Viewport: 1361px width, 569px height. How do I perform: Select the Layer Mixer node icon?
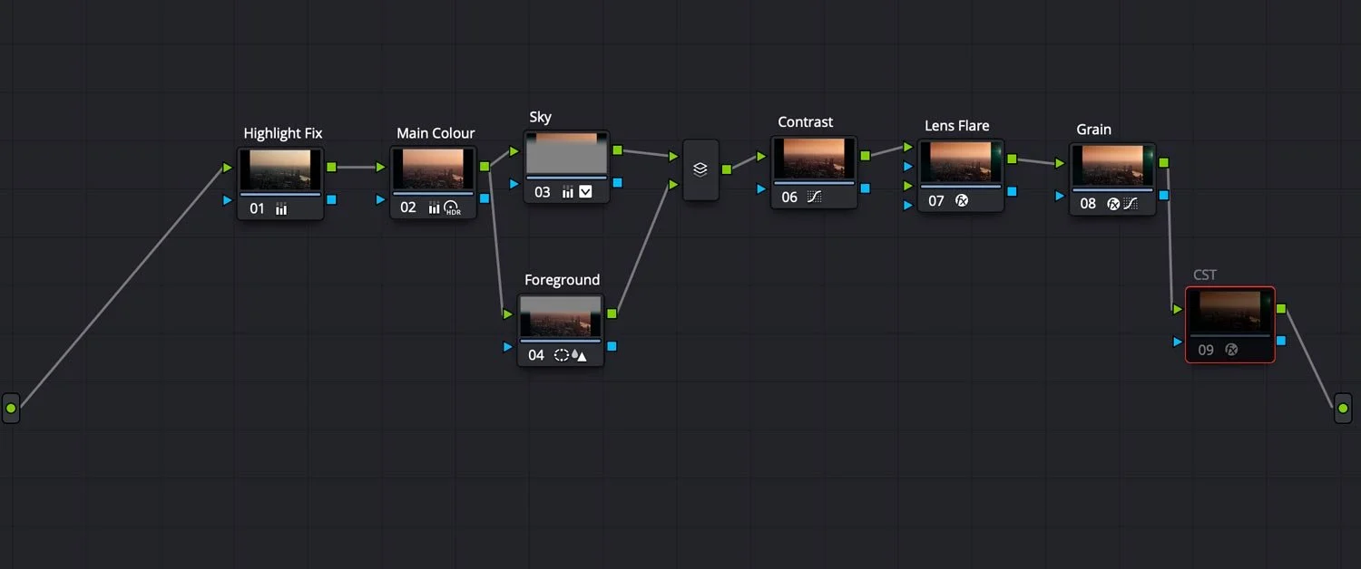tap(700, 169)
